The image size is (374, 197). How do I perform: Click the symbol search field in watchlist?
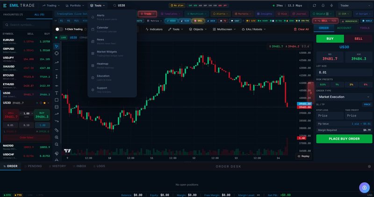point(27,25)
